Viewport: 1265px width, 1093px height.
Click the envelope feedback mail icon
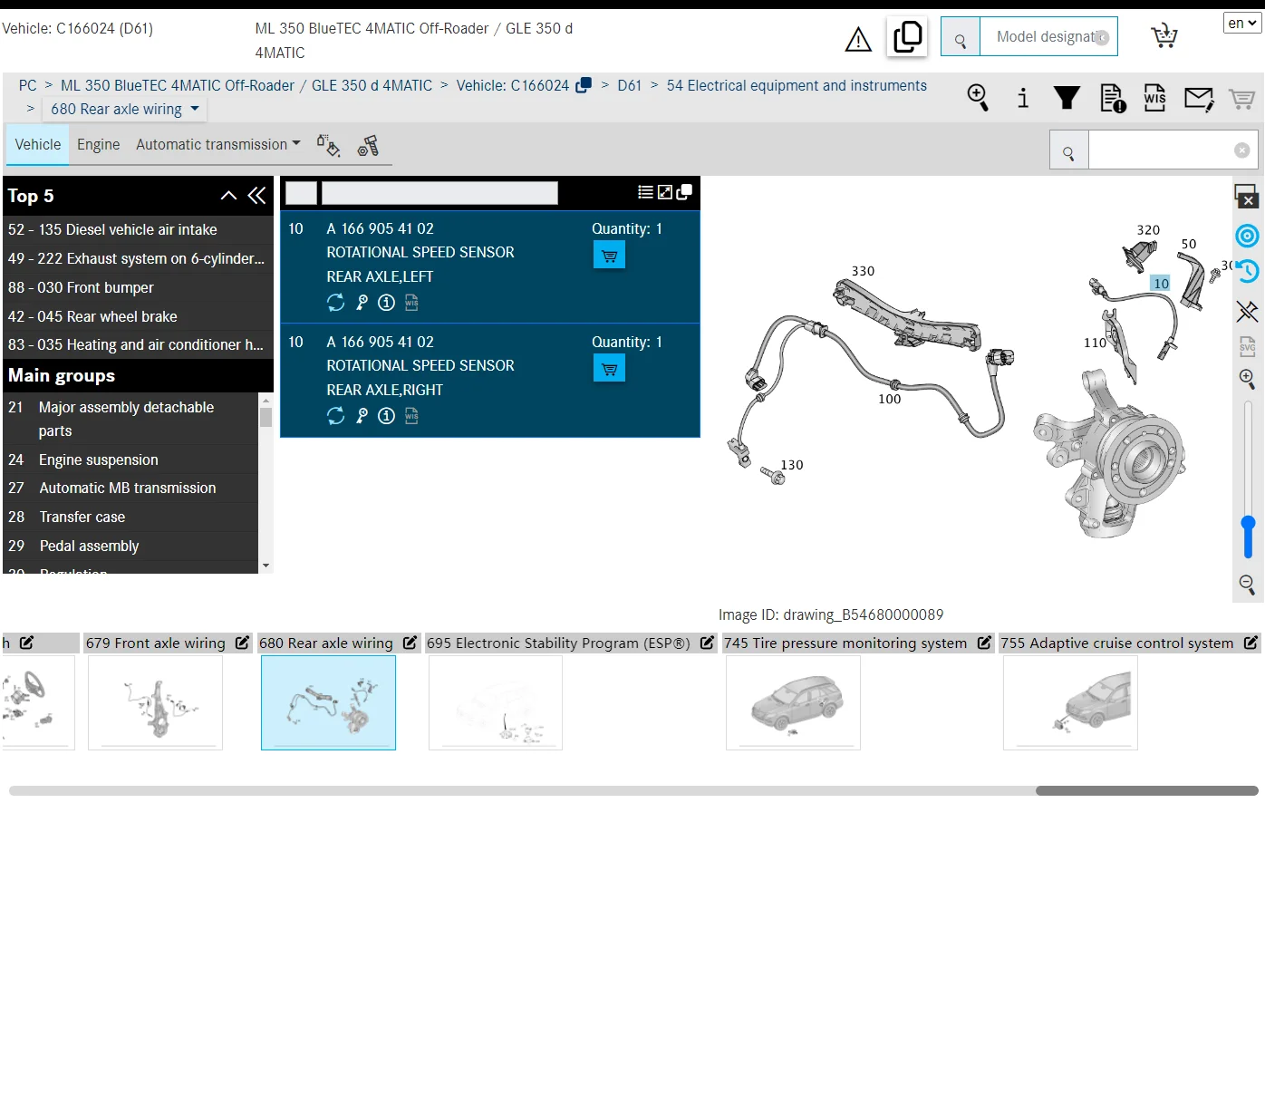pos(1199,98)
